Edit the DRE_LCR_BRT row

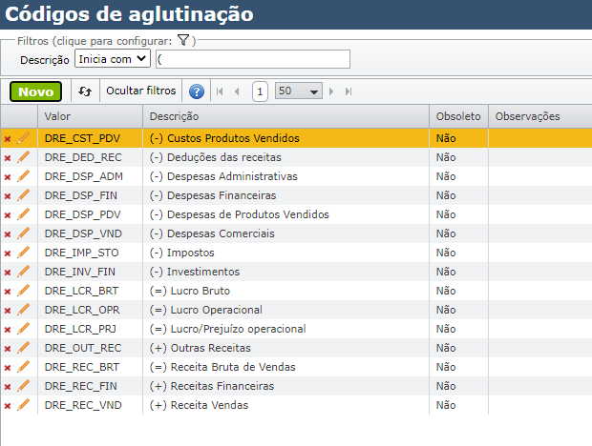coord(24,291)
